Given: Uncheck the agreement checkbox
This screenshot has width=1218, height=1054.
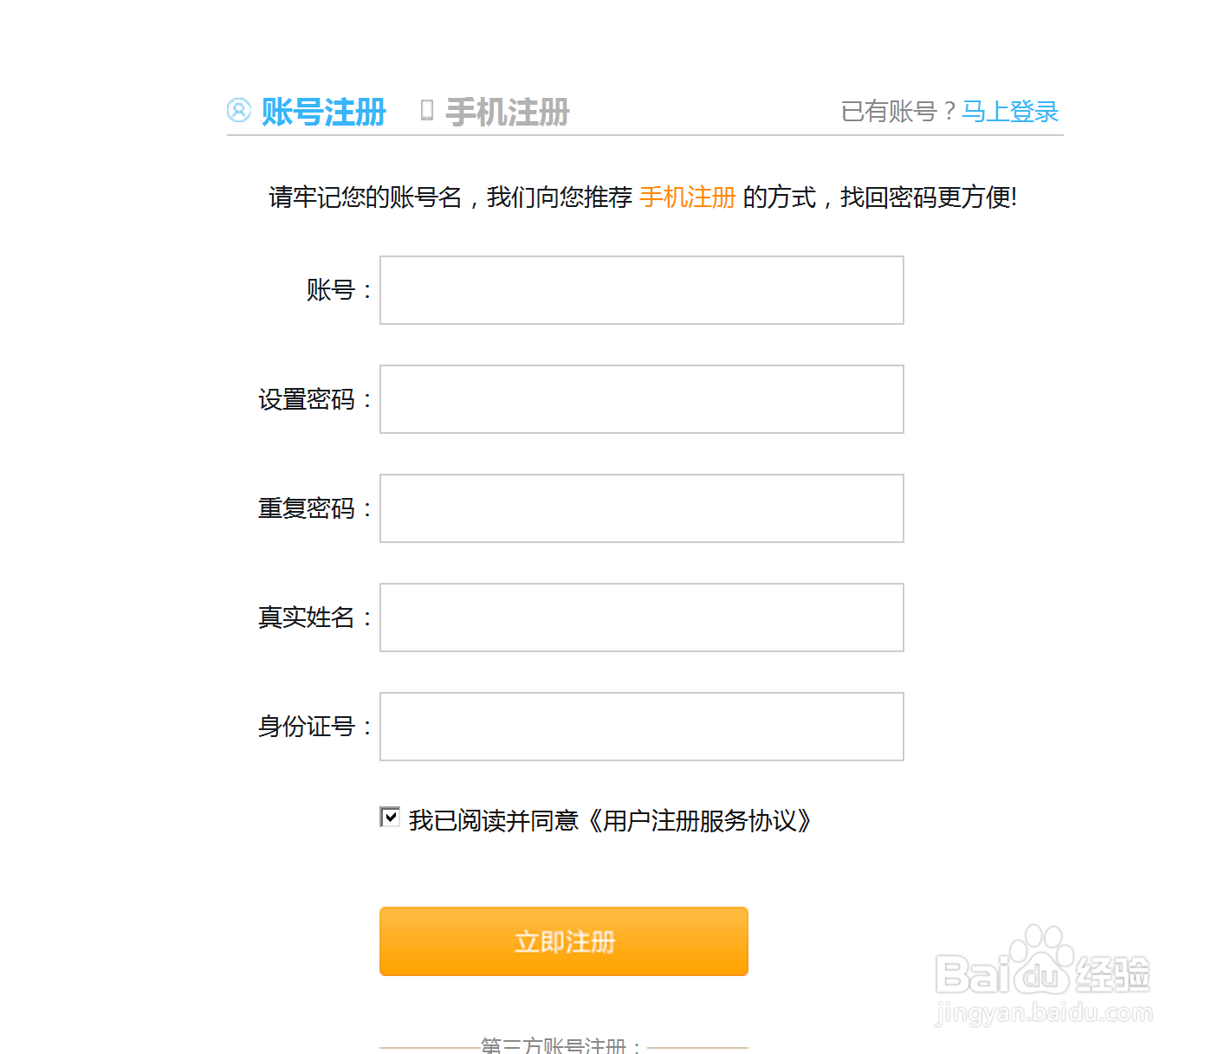Looking at the screenshot, I should click(x=390, y=817).
